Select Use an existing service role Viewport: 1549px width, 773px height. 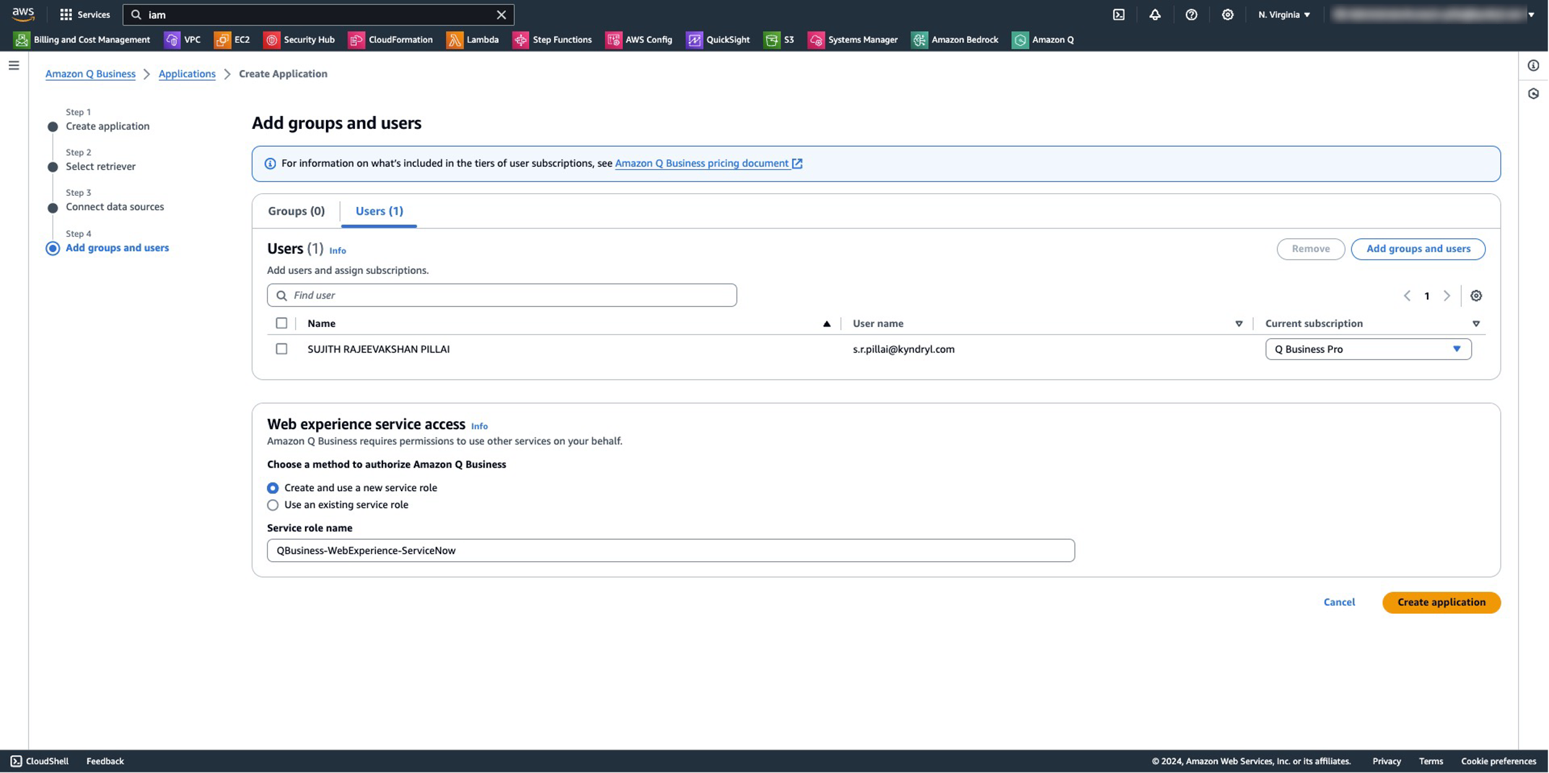(273, 505)
